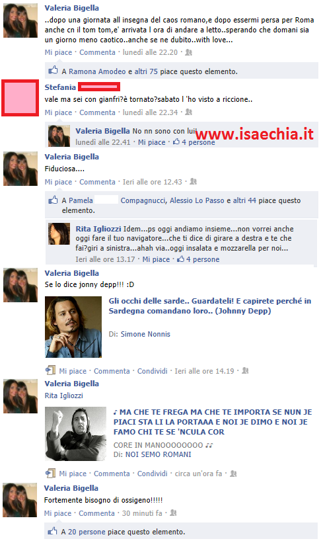Click the link share icon below Johnny Depp post

pos(50,370)
